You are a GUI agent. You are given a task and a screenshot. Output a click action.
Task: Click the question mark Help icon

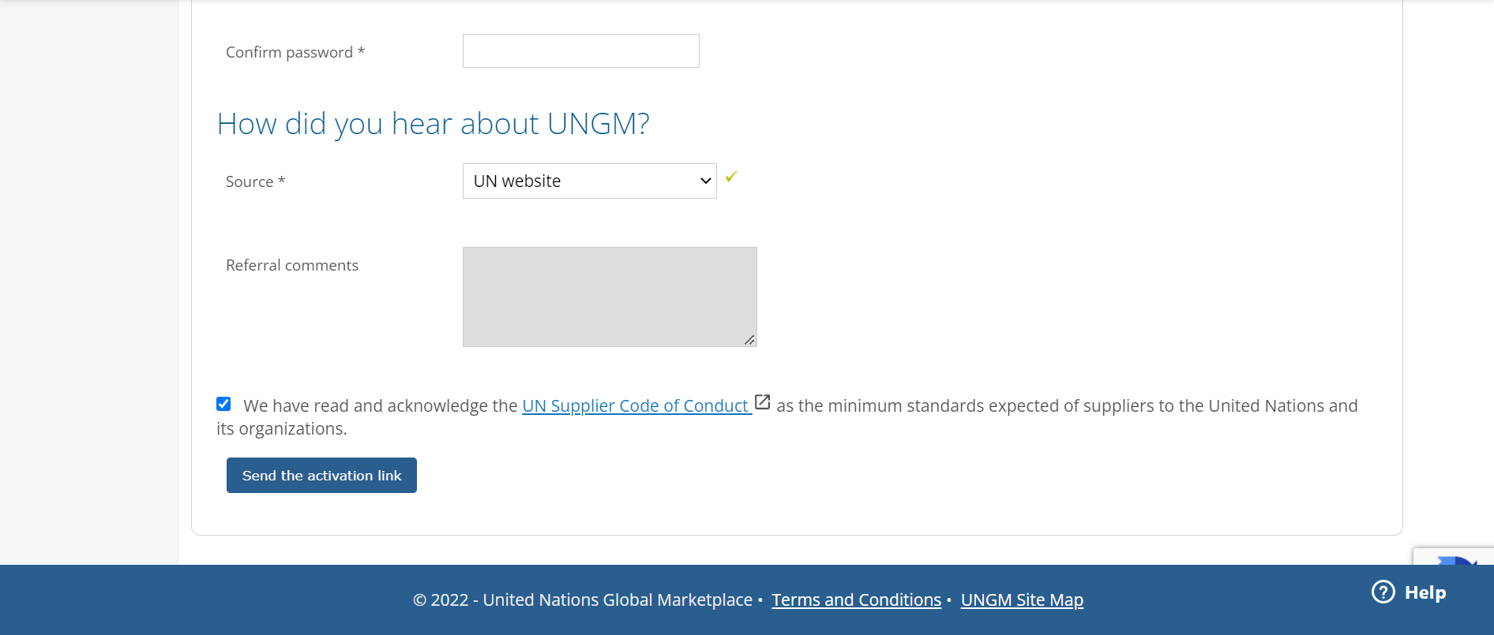click(x=1383, y=592)
